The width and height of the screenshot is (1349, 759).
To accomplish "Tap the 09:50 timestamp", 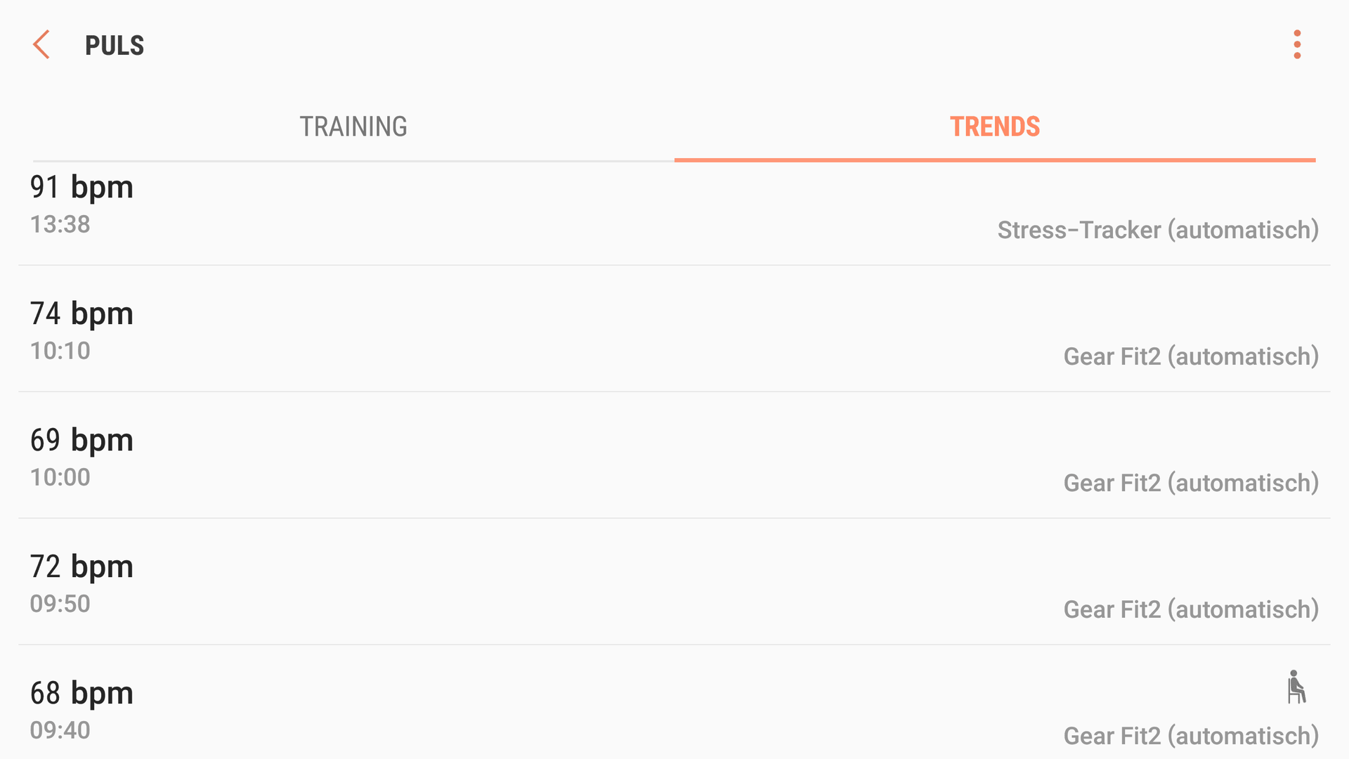I will tap(60, 604).
